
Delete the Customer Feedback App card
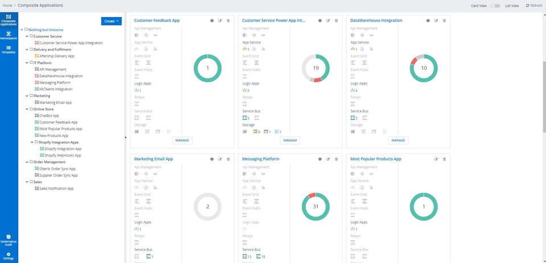229,21
